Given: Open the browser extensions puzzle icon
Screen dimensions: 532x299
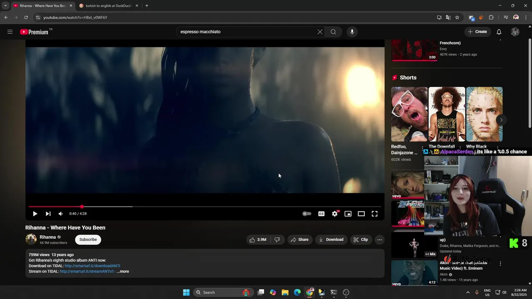Looking at the screenshot, I should pos(491,17).
